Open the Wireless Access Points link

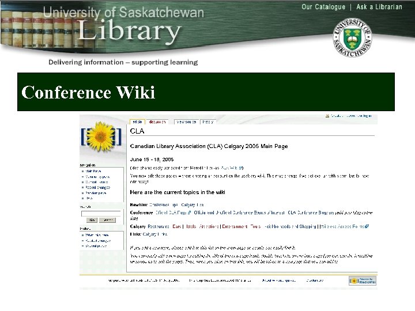click(343, 226)
